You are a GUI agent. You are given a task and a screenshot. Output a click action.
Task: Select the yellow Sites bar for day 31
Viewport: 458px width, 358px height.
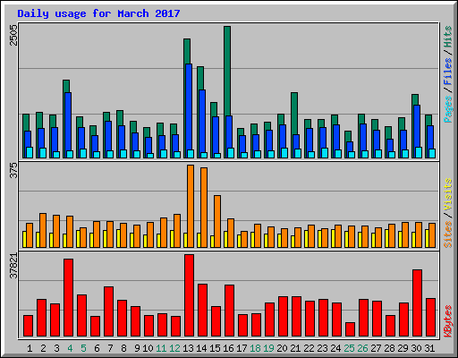coord(427,238)
